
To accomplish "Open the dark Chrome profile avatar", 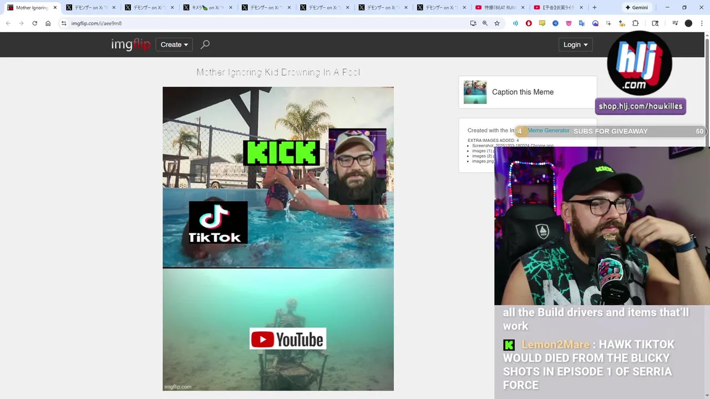I will coord(688,23).
